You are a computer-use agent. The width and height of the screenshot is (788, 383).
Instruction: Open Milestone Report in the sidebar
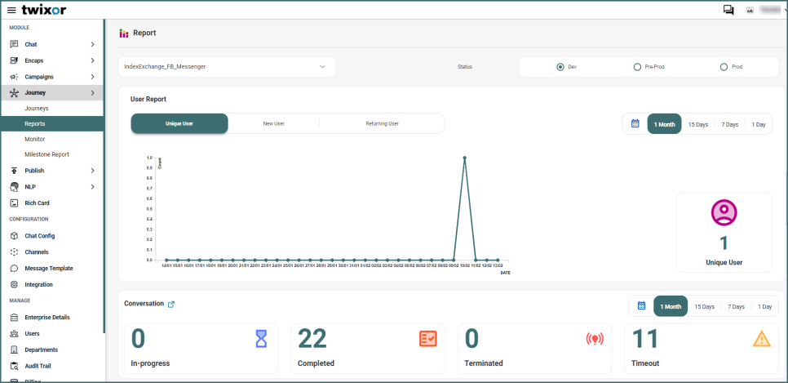click(46, 154)
